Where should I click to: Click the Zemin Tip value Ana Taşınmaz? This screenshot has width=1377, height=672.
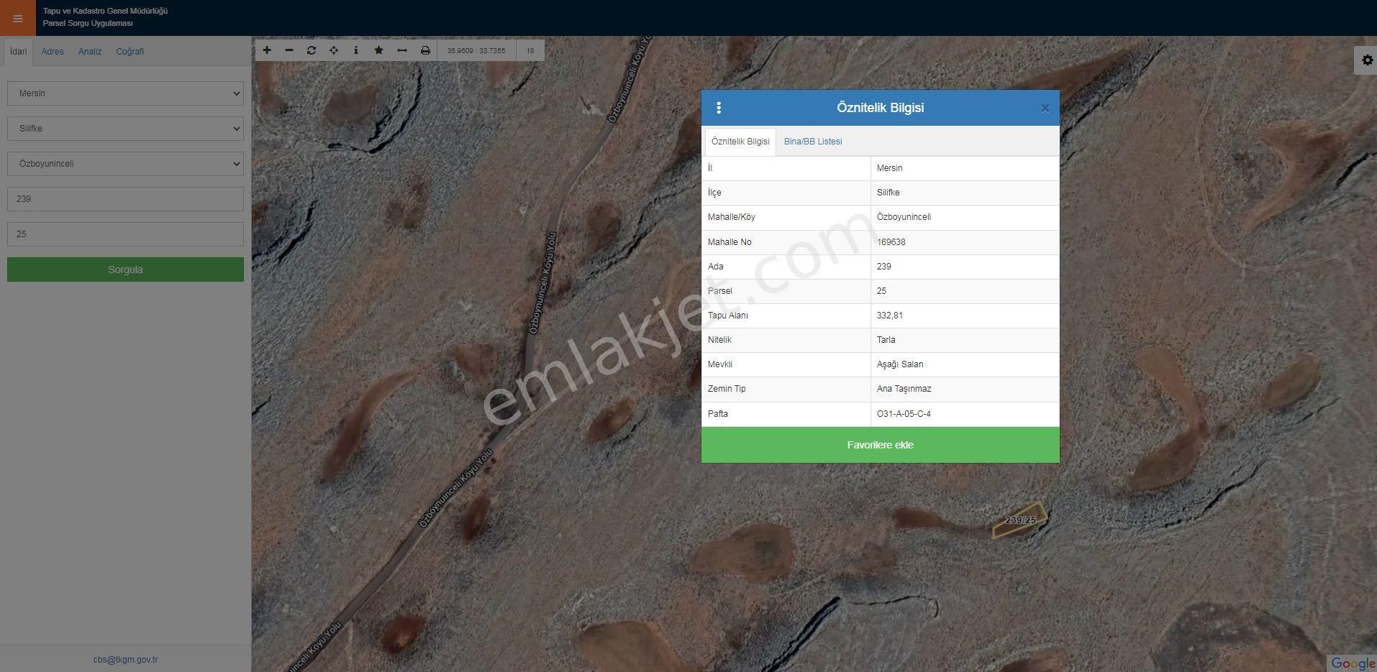click(x=904, y=389)
